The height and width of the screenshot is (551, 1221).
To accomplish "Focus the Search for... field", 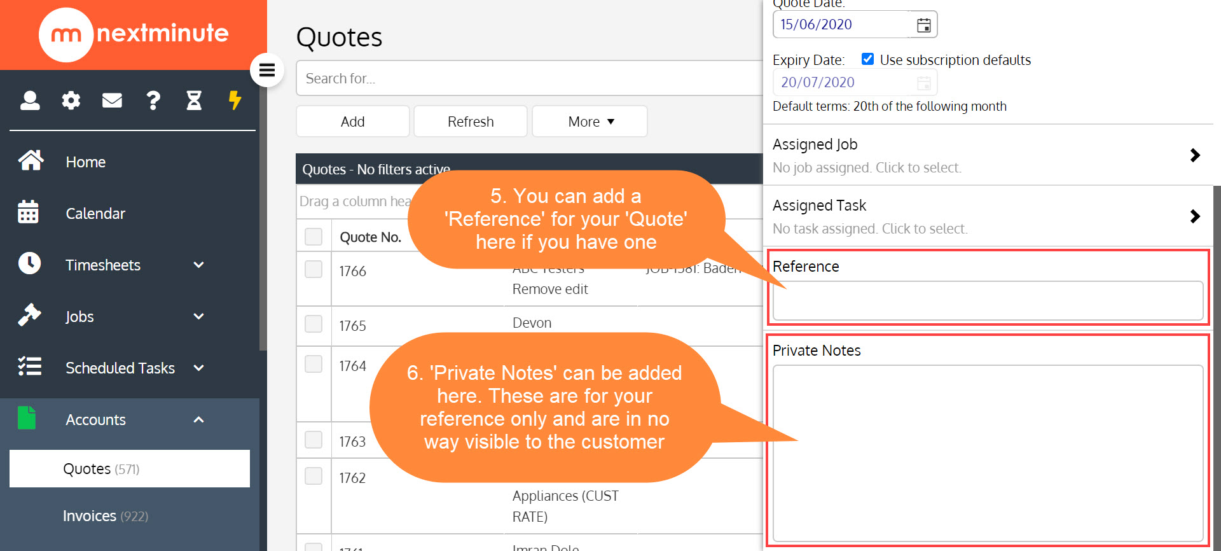I will coord(529,78).
